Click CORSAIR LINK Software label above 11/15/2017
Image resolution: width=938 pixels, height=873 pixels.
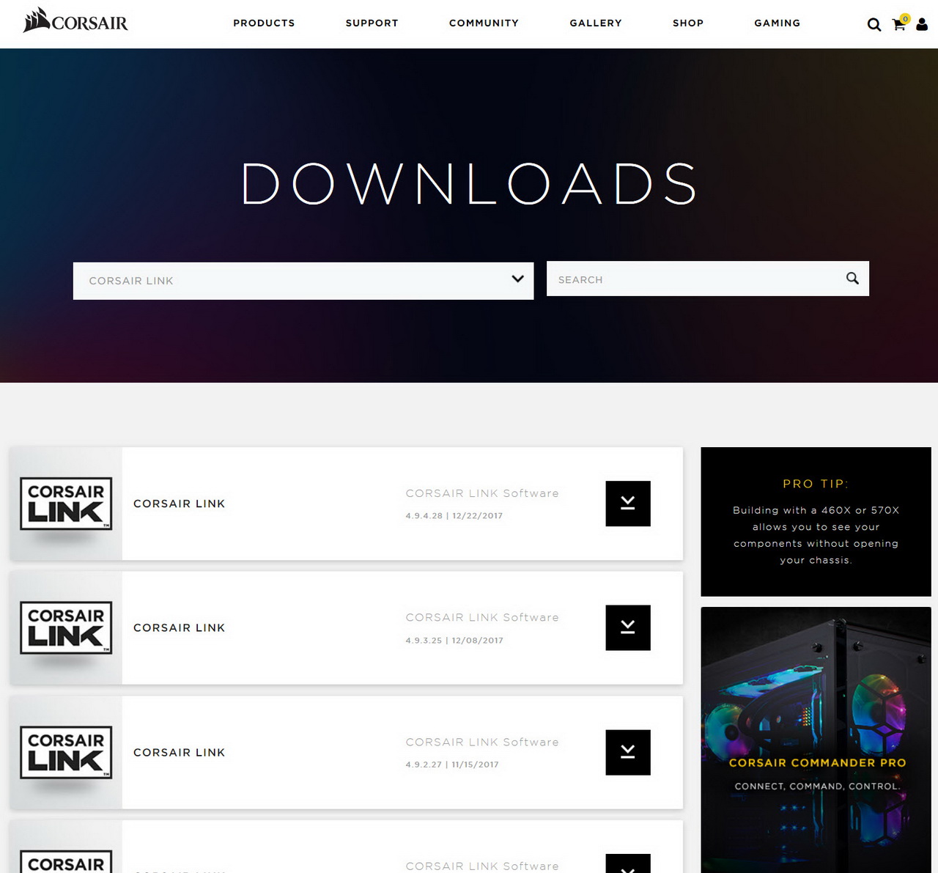(482, 742)
